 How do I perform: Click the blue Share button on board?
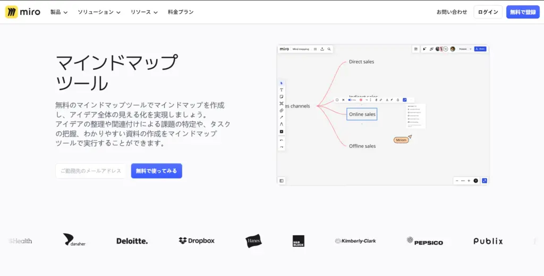pyautogui.click(x=480, y=49)
